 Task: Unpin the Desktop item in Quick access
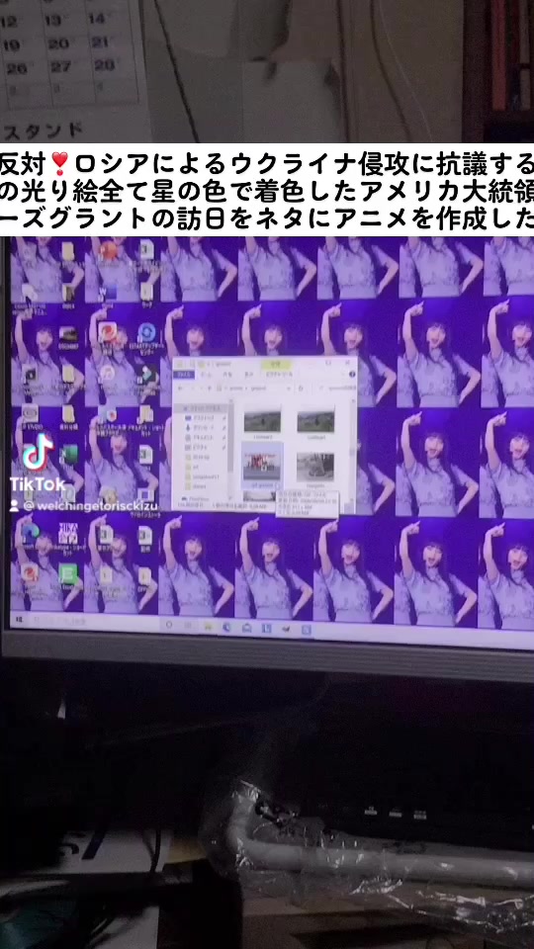224,417
